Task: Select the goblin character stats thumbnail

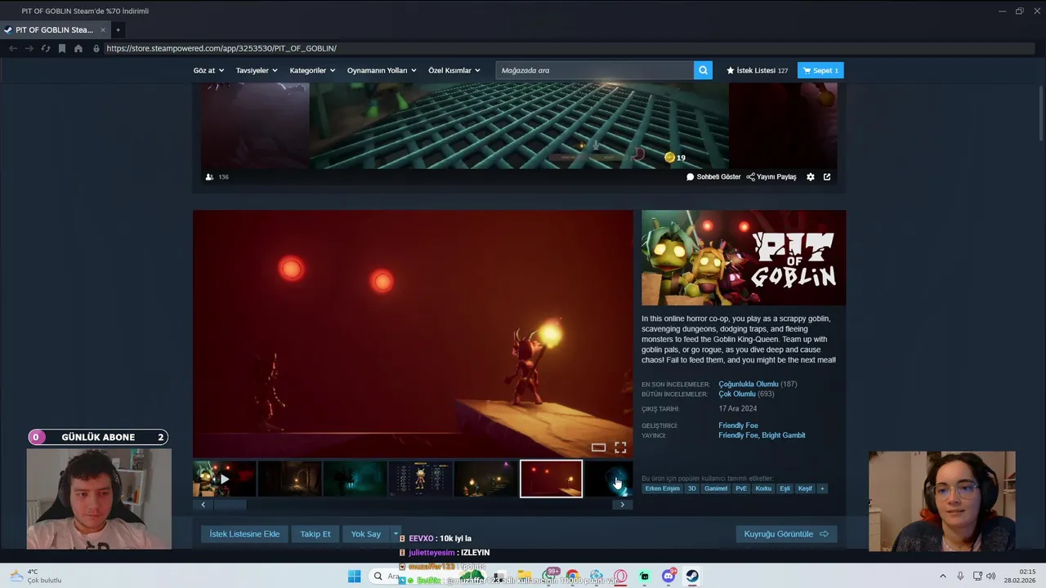Action: pyautogui.click(x=420, y=479)
